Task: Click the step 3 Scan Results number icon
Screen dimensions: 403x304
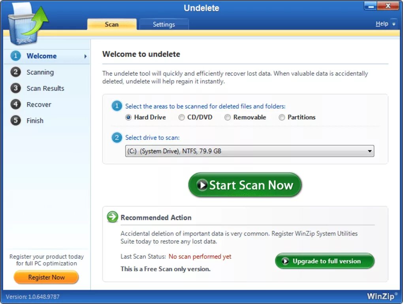Action: (16, 88)
